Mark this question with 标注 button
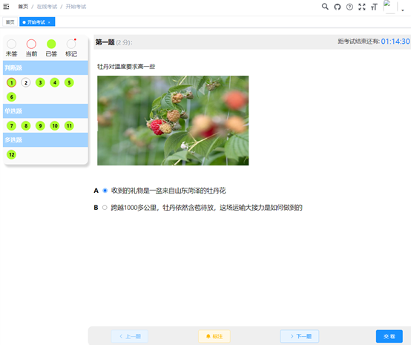The height and width of the screenshot is (345, 411). [214, 336]
